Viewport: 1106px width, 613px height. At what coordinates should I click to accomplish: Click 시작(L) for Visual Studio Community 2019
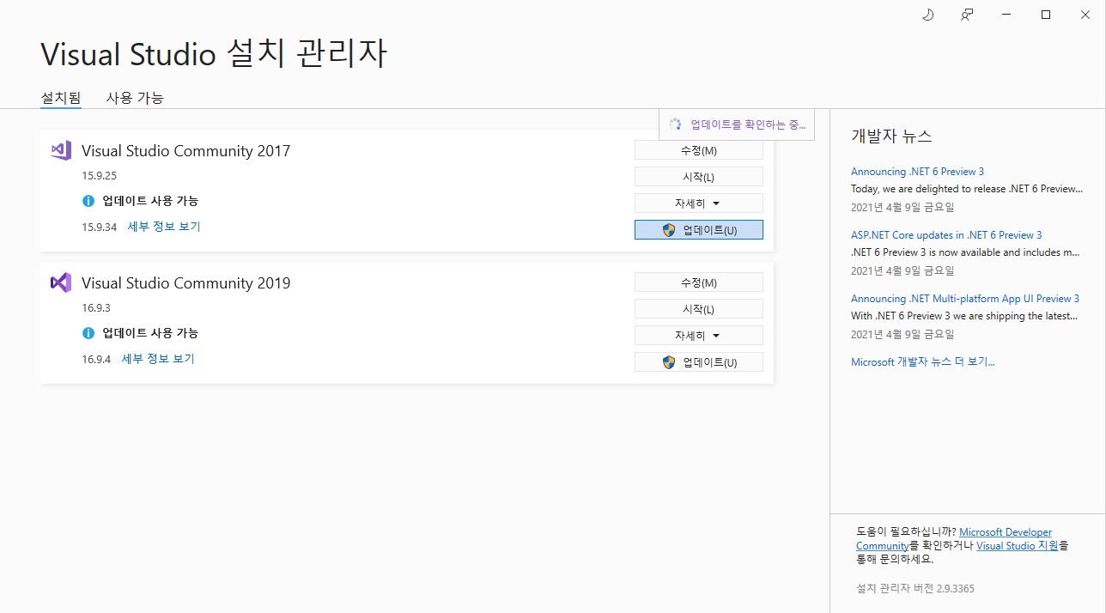tap(699, 309)
